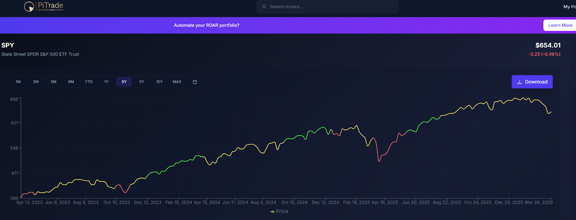Screen dimensions: 576x220
Task: Click the Feb 15, 2024 axis label
Action: click(179, 202)
